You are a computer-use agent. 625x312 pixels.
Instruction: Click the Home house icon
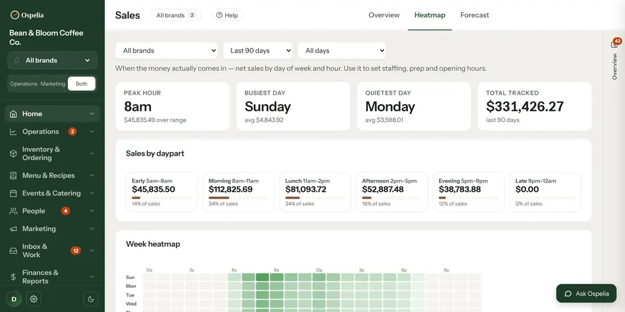13,114
